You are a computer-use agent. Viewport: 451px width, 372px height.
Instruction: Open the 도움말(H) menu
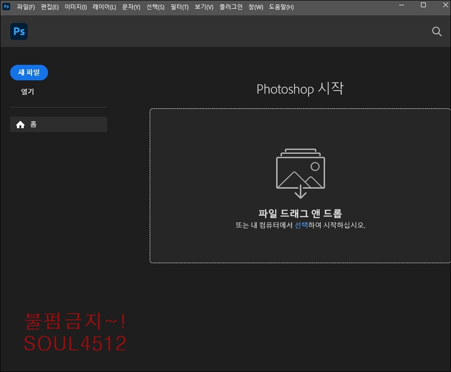tap(281, 7)
